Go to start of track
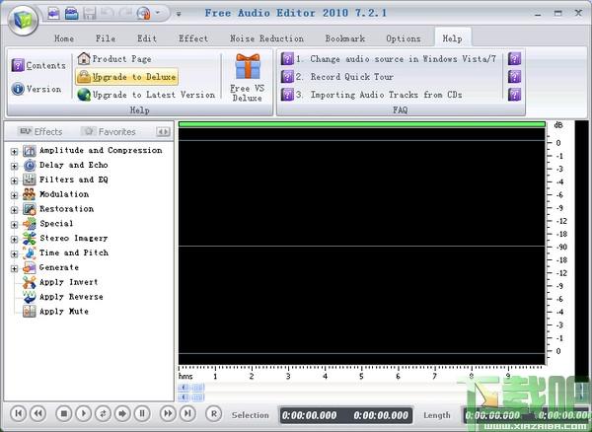Screen dimensions: 592x432 tap(18, 414)
